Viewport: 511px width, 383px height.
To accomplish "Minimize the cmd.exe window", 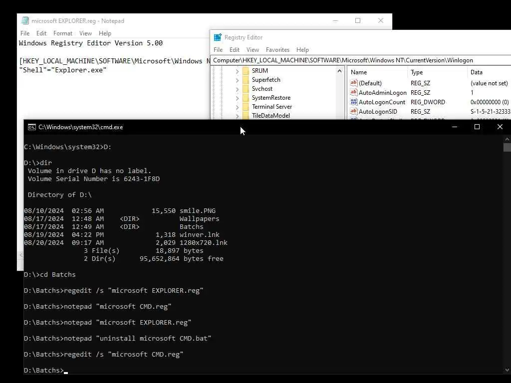I will (x=455, y=127).
